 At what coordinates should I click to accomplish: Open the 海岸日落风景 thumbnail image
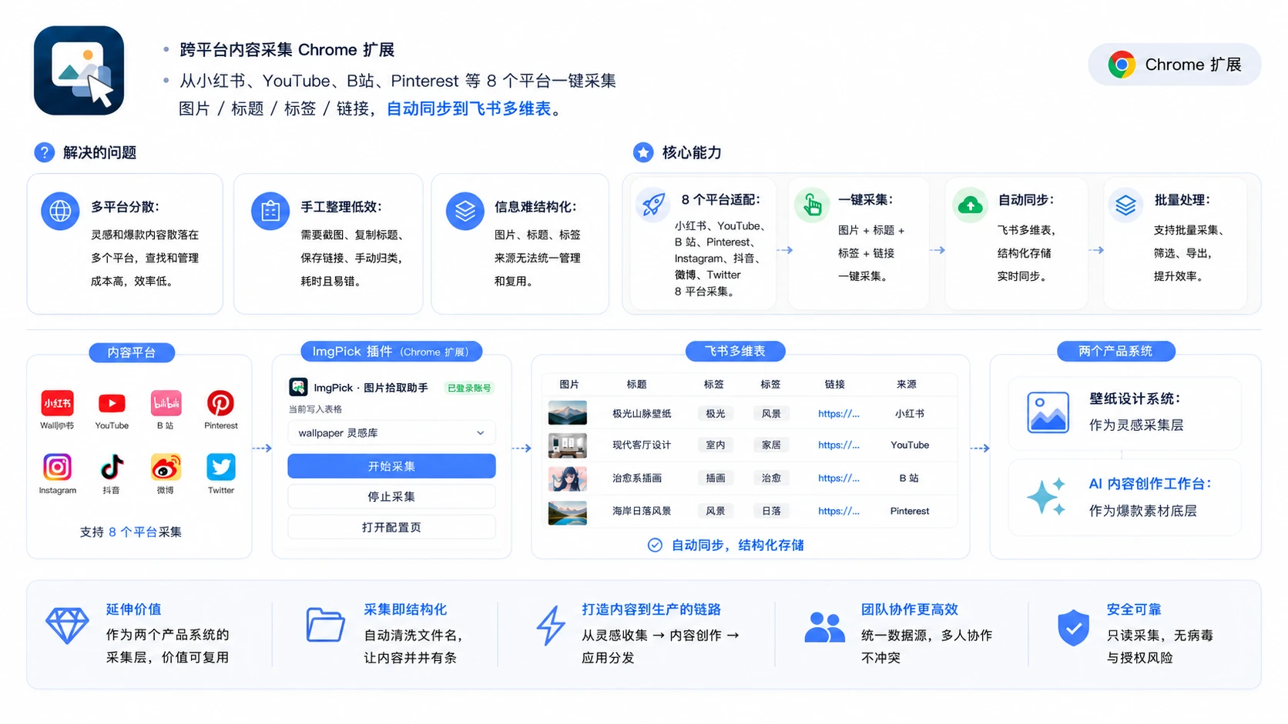point(567,512)
